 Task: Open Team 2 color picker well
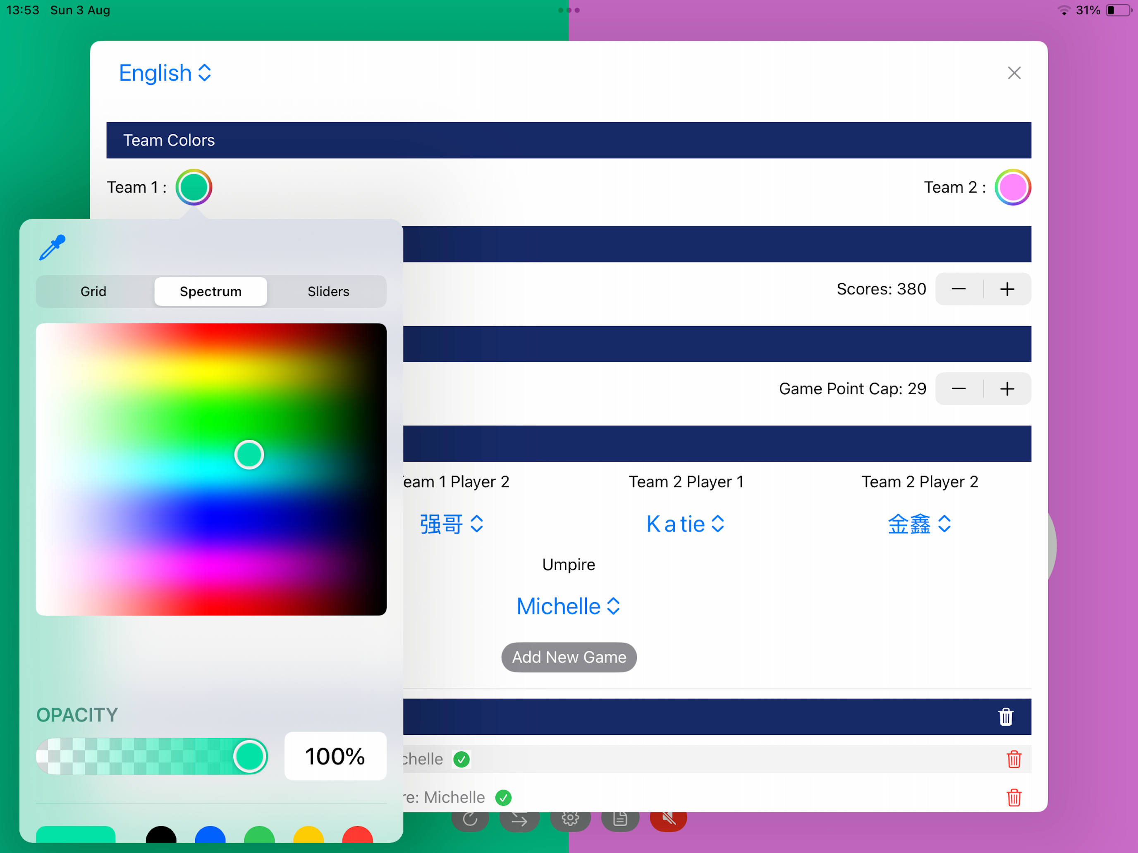tap(1012, 187)
